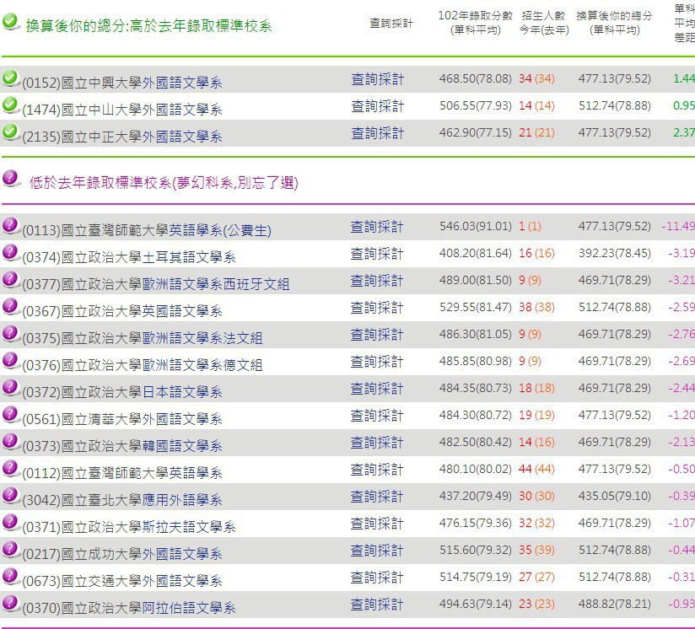Select department name (0370)國立政治大學阿拉伯語文學系
The image size is (695, 629).
pyautogui.click(x=129, y=609)
